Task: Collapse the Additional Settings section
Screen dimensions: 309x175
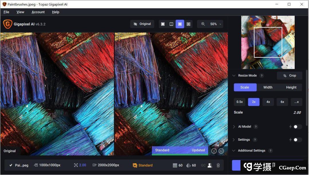Action: [x=234, y=150]
